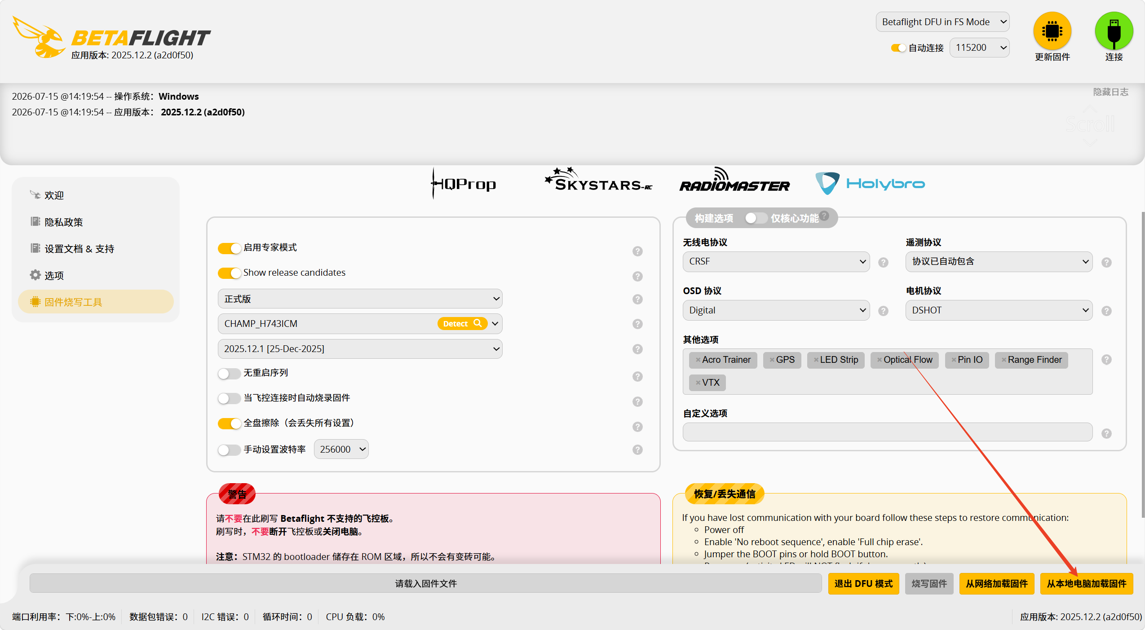Click help icon beside radio protocol CRSF
This screenshot has width=1145, height=630.
883,262
